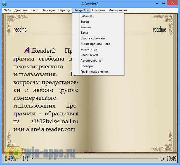This screenshot has height=165, width=180.
Task: Click the left page readme header
Action: pyautogui.click(x=20, y=30)
